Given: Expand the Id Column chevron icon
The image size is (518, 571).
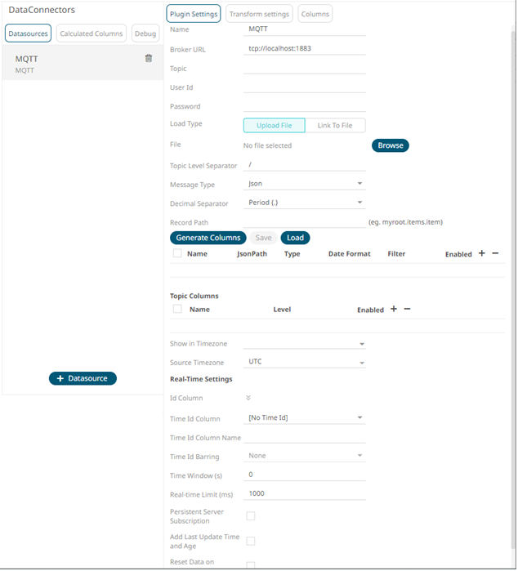Looking at the screenshot, I should pyautogui.click(x=248, y=399).
